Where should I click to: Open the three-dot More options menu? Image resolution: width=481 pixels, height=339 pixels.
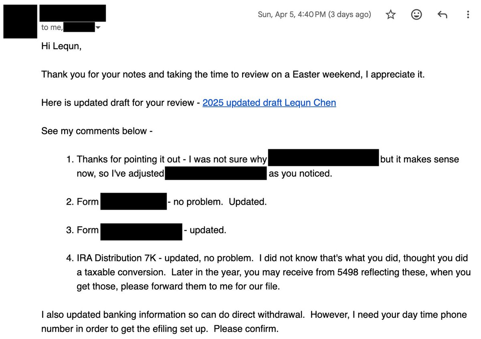(468, 15)
